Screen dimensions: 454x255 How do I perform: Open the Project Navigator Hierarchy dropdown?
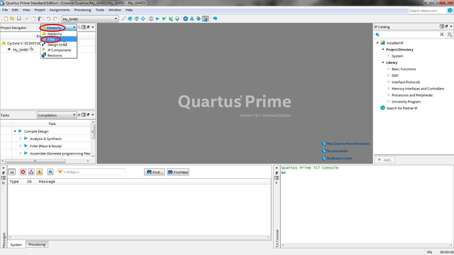coord(58,27)
